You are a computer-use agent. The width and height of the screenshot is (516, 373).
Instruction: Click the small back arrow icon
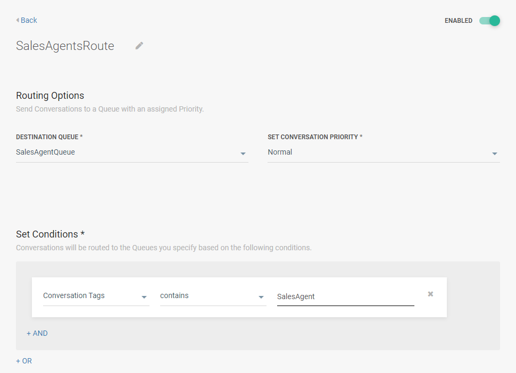(x=18, y=20)
